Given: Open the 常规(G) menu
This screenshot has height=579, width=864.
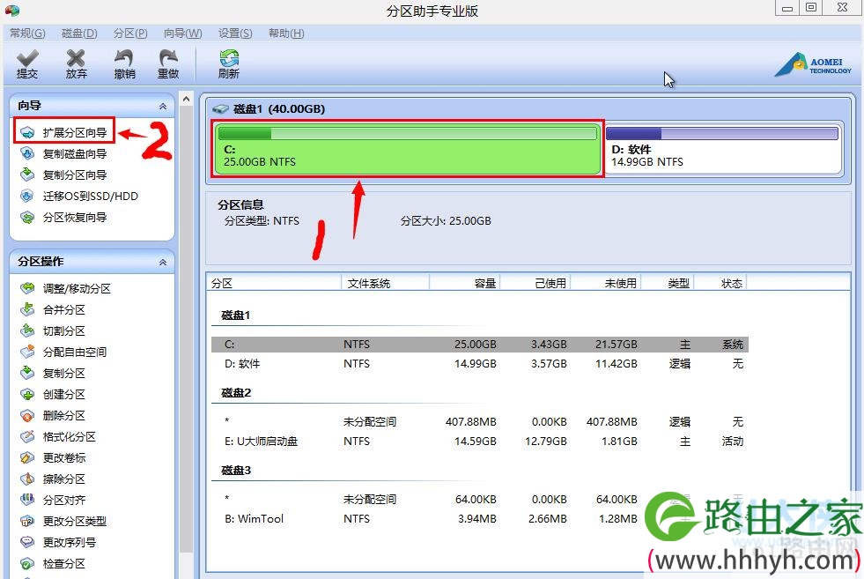Looking at the screenshot, I should [x=27, y=33].
